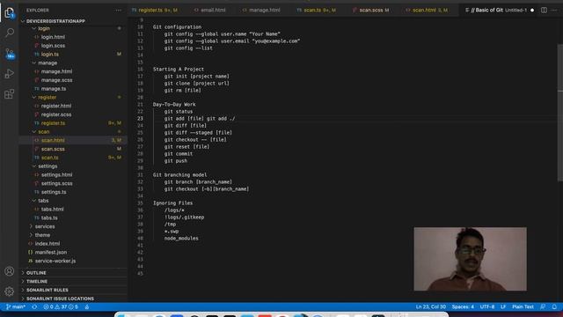Click the live share icon in status bar
The width and height of the screenshot is (563, 317).
pos(87,307)
